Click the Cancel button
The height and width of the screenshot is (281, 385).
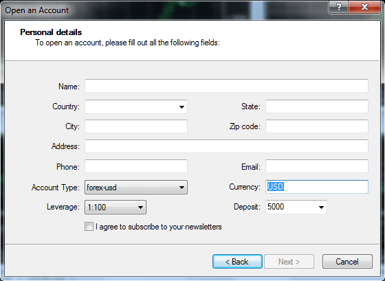pos(347,261)
